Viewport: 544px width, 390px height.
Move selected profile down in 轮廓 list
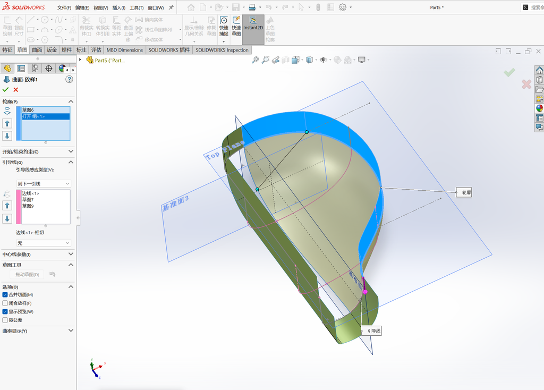[x=7, y=135]
